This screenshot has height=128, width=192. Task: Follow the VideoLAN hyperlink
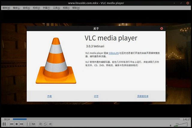tap(114, 53)
